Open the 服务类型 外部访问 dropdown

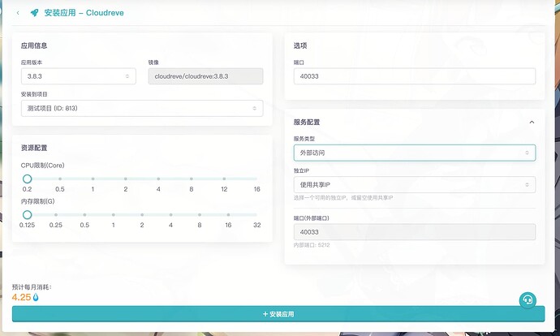coord(415,153)
